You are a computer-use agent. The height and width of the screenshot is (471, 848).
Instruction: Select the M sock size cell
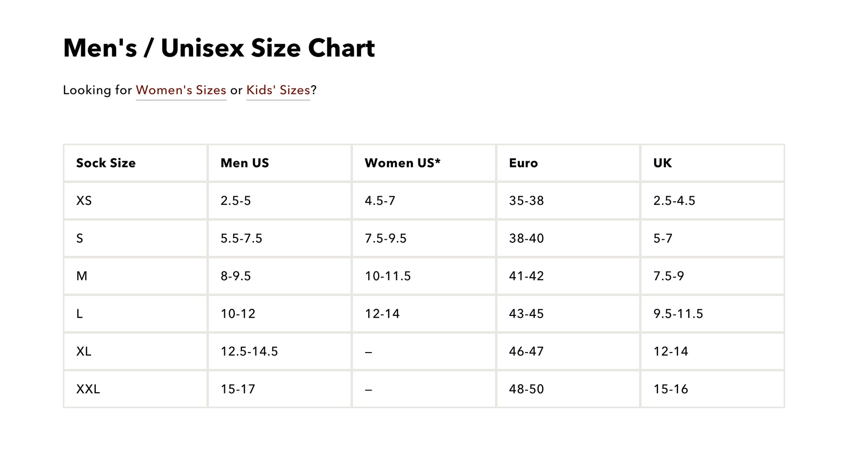pos(82,276)
